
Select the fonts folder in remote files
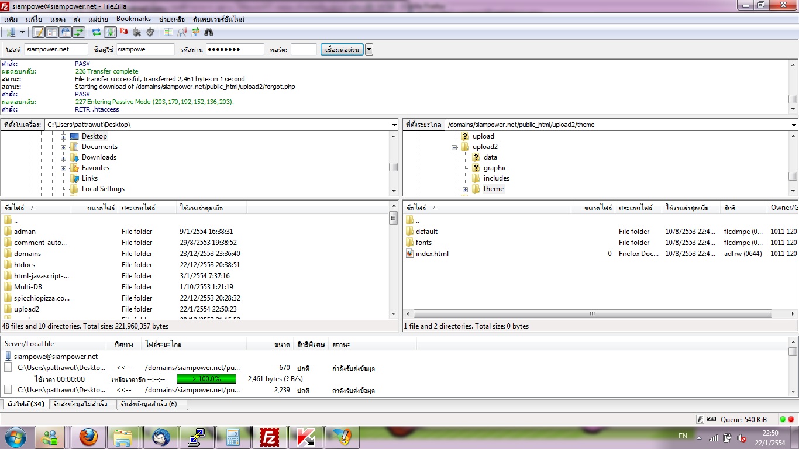pos(423,243)
